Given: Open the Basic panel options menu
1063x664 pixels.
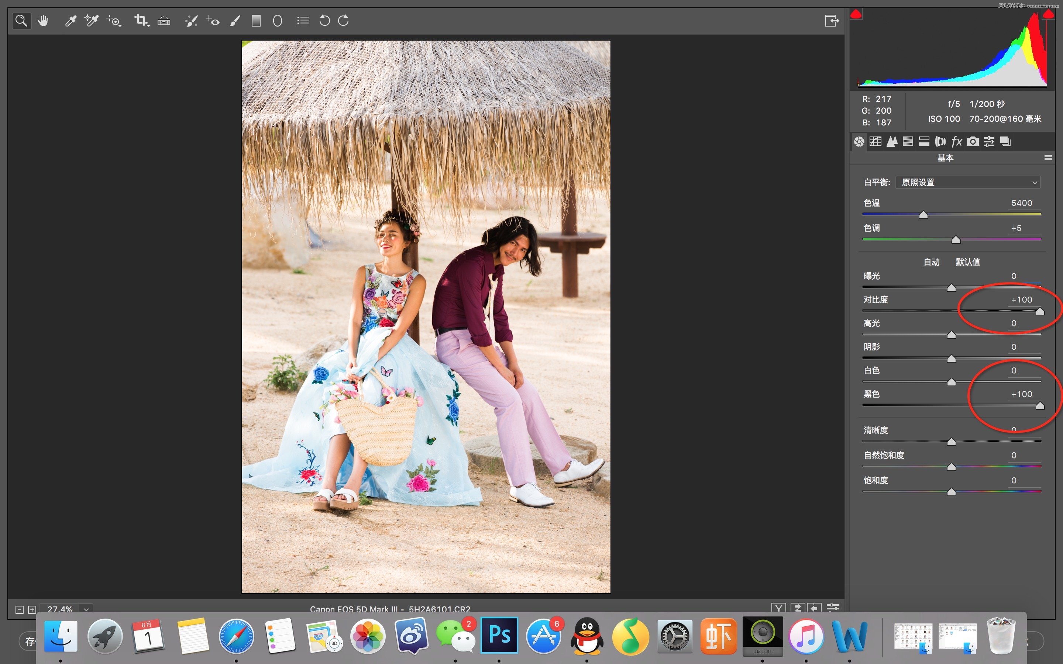Looking at the screenshot, I should pyautogui.click(x=1048, y=158).
